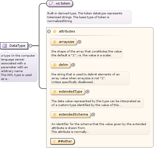Click the @ icon on arraysize
The width and height of the screenshot is (154, 148).
pyautogui.click(x=55, y=42)
